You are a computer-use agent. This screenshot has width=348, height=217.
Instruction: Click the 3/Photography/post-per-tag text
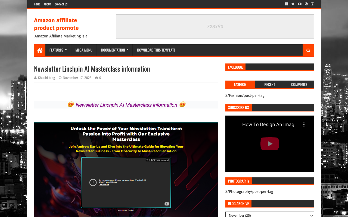click(249, 192)
